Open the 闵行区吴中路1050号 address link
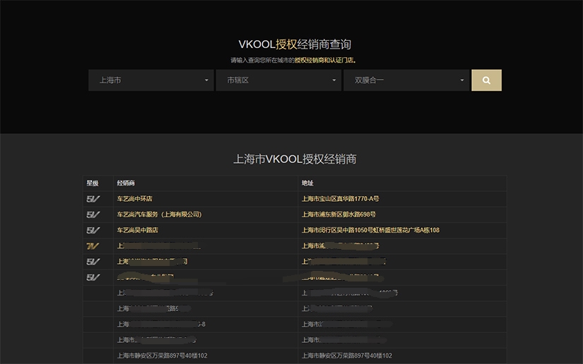The height and width of the screenshot is (364, 583). 370,230
